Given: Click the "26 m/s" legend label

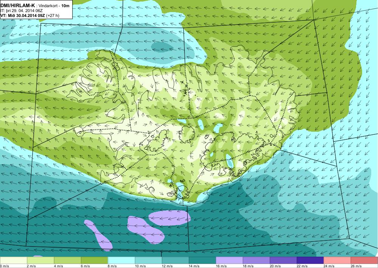Looking at the screenshot, I should coord(356,266).
